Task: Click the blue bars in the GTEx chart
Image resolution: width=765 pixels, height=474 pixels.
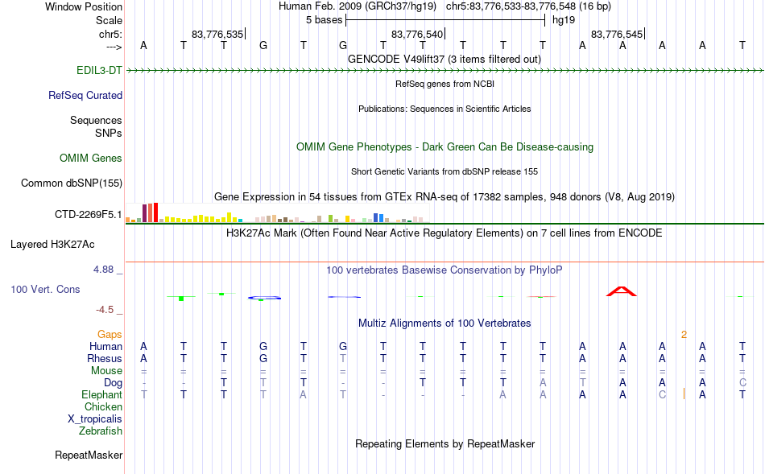Action: (x=378, y=218)
